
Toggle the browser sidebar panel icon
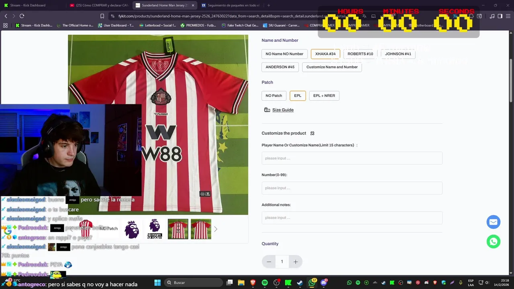(x=500, y=16)
